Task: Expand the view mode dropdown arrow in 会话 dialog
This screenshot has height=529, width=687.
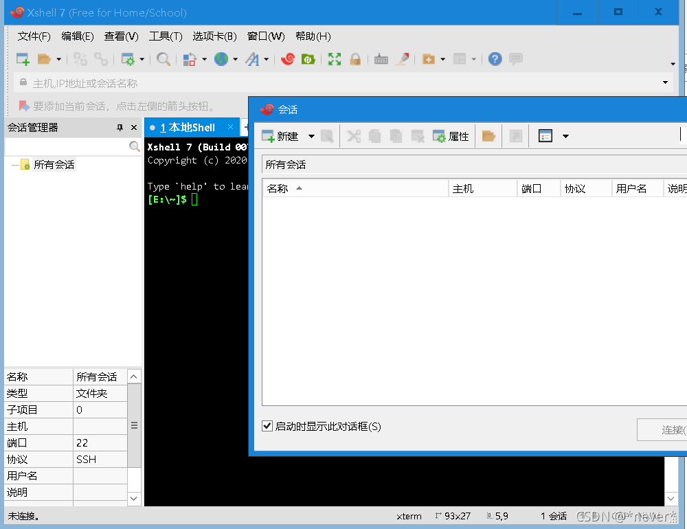Action: tap(565, 136)
